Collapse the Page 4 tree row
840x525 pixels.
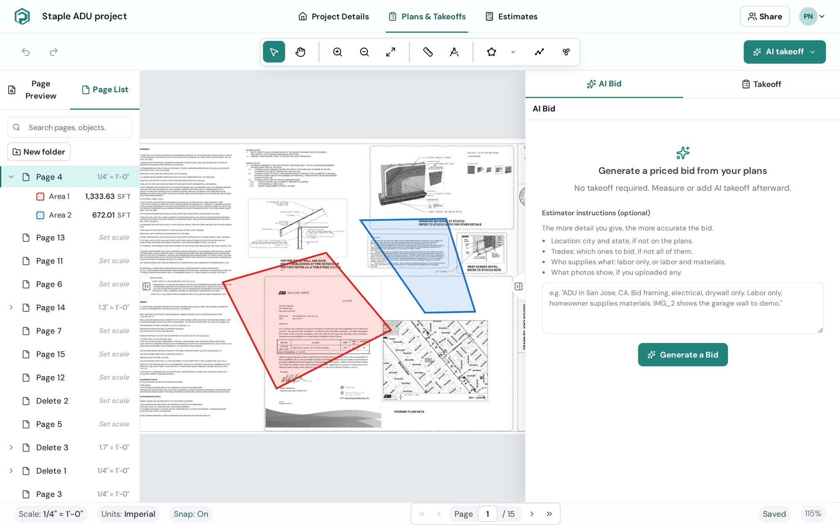(x=11, y=177)
